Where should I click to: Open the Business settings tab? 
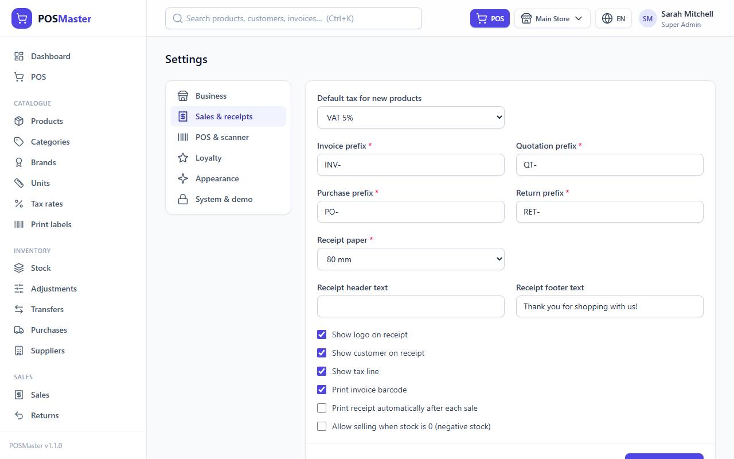coord(228,96)
